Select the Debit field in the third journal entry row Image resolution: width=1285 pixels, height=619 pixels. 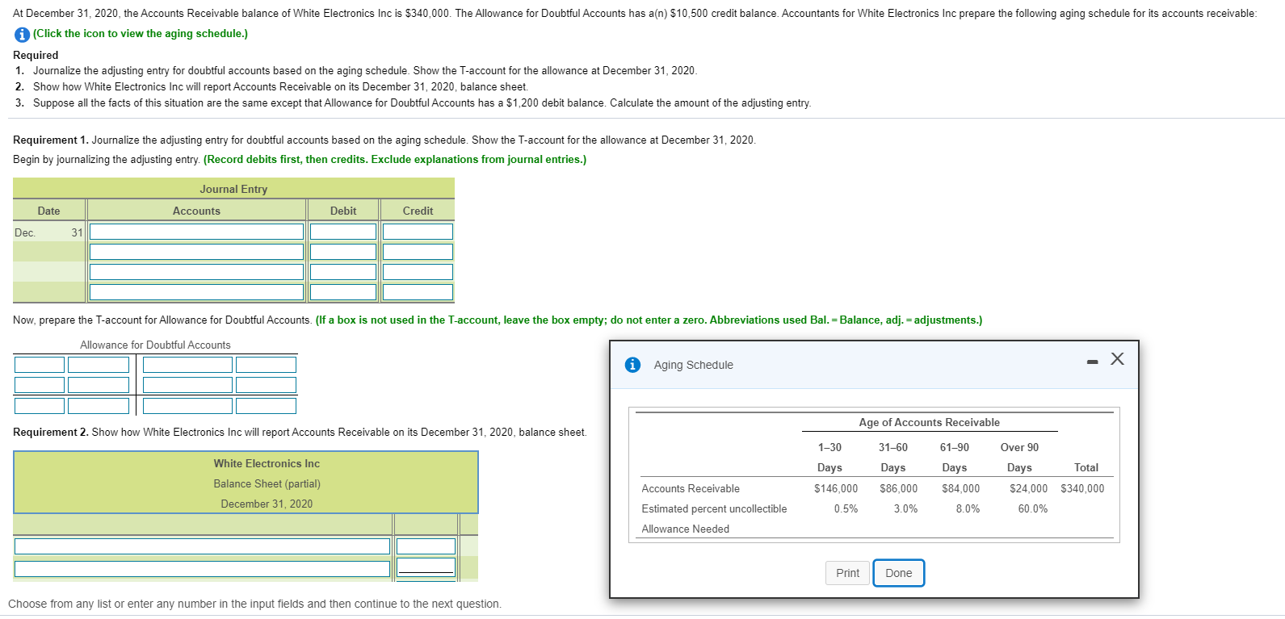click(x=343, y=272)
